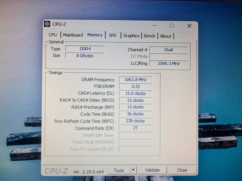This screenshot has width=242, height=181.
Task: Select the 2T Command Rate value
Action: [135, 128]
